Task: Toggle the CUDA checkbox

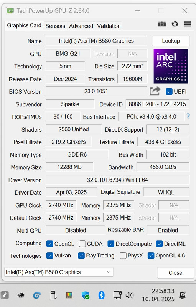Action: [x=82, y=244]
